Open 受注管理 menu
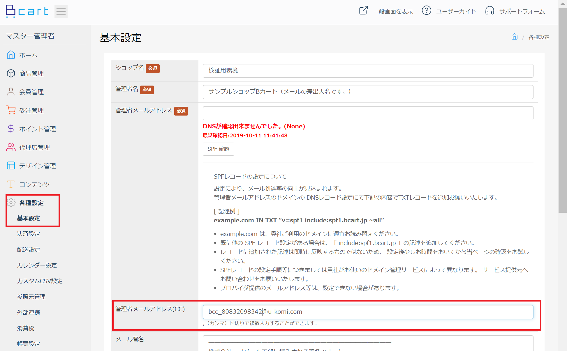This screenshot has height=351, width=567. [31, 111]
